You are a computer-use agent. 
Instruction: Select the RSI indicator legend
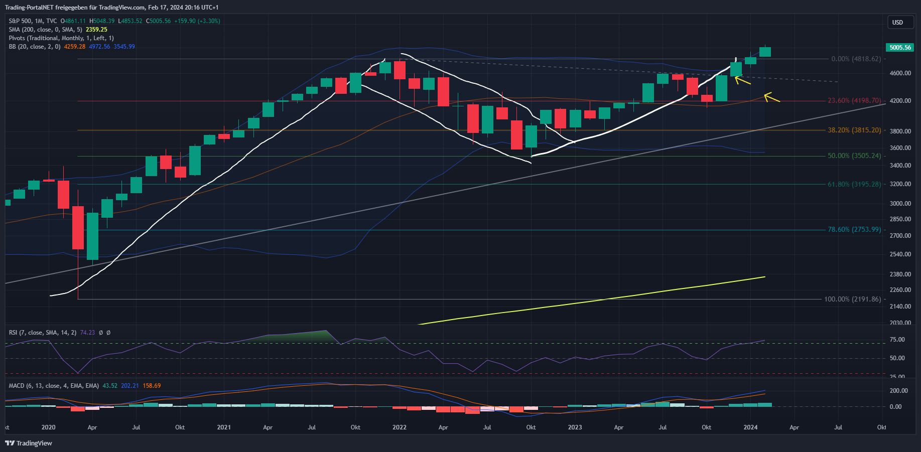(x=42, y=333)
